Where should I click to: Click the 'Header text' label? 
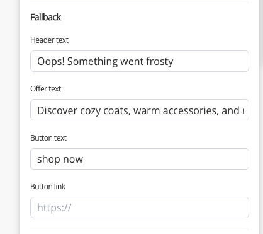pyautogui.click(x=49, y=40)
